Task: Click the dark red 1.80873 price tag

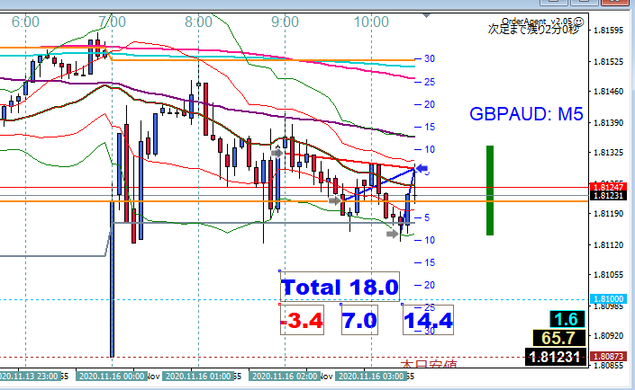Action: click(x=609, y=357)
